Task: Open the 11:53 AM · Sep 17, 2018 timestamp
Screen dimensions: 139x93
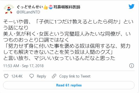Action: point(23,66)
